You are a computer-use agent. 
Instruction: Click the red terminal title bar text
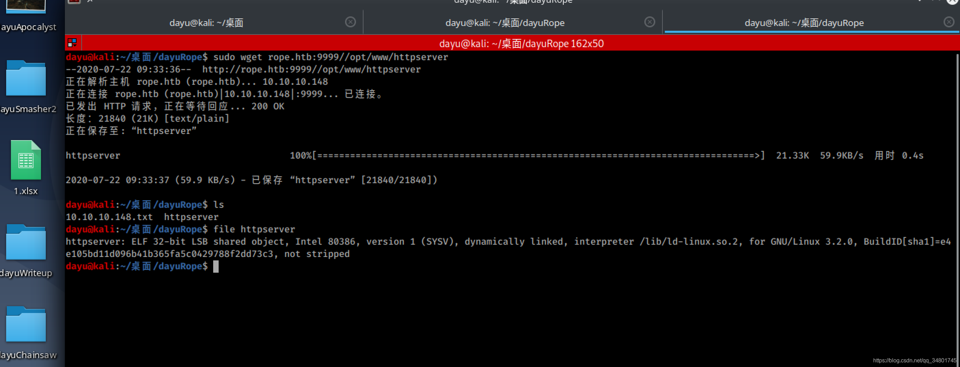[x=521, y=44]
